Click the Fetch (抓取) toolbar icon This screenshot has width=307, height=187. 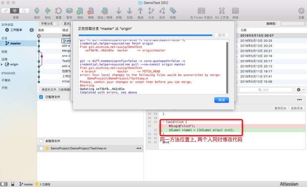pos(119,11)
